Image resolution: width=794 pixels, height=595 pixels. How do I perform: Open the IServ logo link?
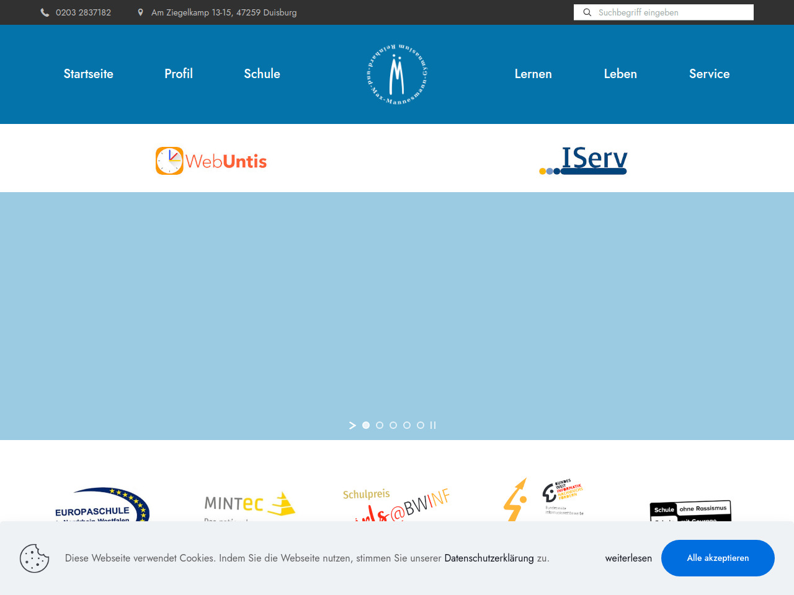[x=583, y=161]
